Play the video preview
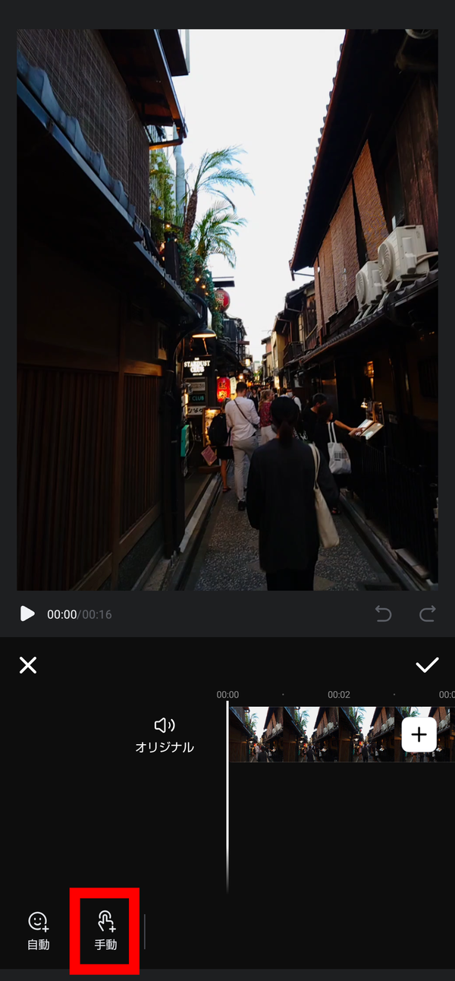The height and width of the screenshot is (981, 455). [x=27, y=614]
